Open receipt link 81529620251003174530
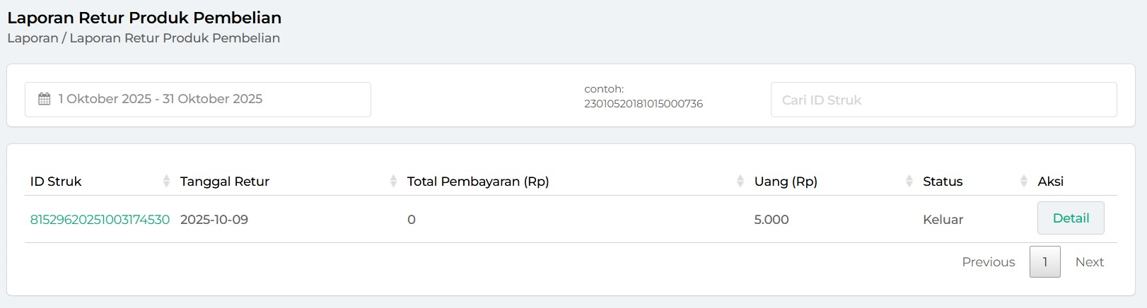Viewport: 1147px width, 308px height. [x=100, y=220]
